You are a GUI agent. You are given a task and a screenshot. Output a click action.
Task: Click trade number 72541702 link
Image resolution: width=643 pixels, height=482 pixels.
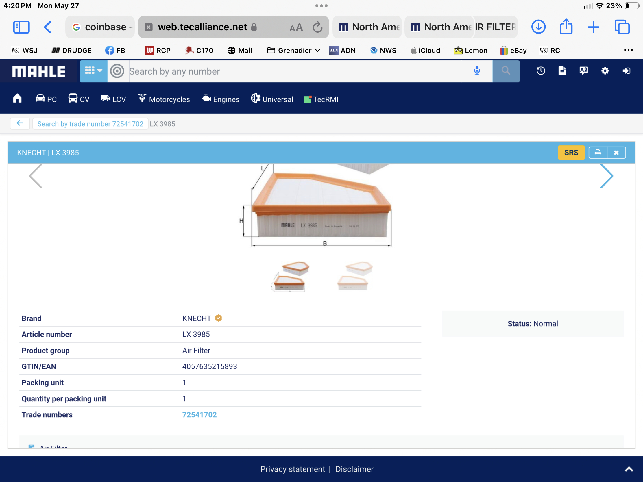click(199, 415)
